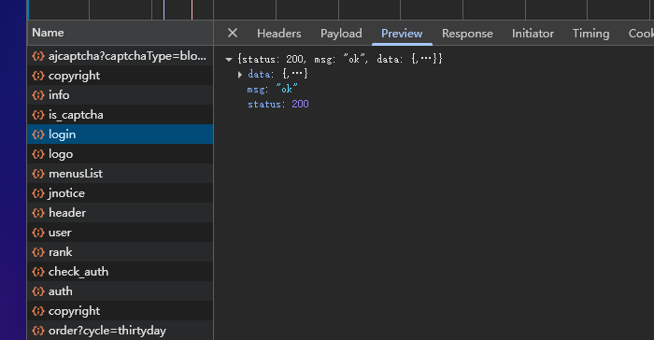
Task: Collapse the root JSON object
Action: click(x=229, y=60)
